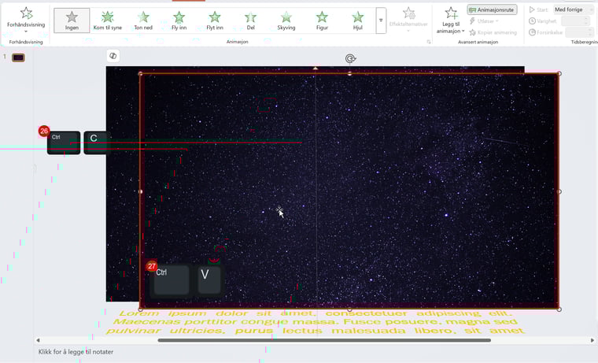Open the Forhåndsvisning dropdown arrow
This screenshot has width=598, height=363.
(x=26, y=31)
